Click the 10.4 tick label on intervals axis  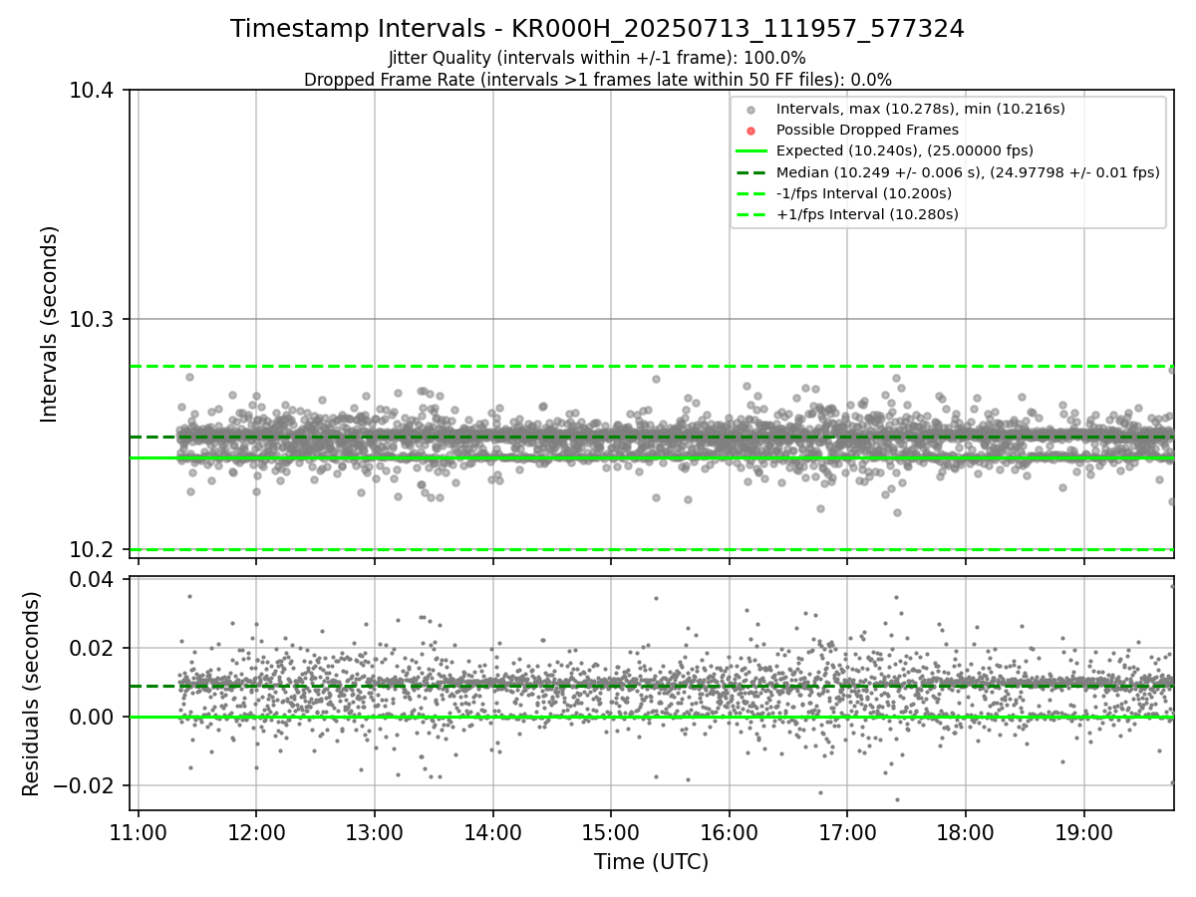click(x=93, y=91)
